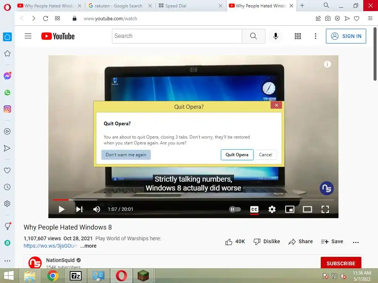Viewport: 378px width, 283px height.
Task: Open the sidebar Bookmarks heart icon
Action: [x=7, y=170]
